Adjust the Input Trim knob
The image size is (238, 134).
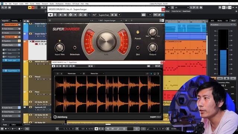(x=59, y=48)
